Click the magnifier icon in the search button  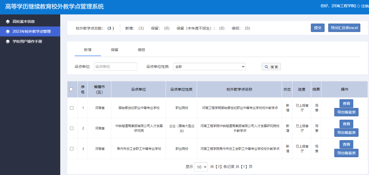pyautogui.click(x=266, y=67)
